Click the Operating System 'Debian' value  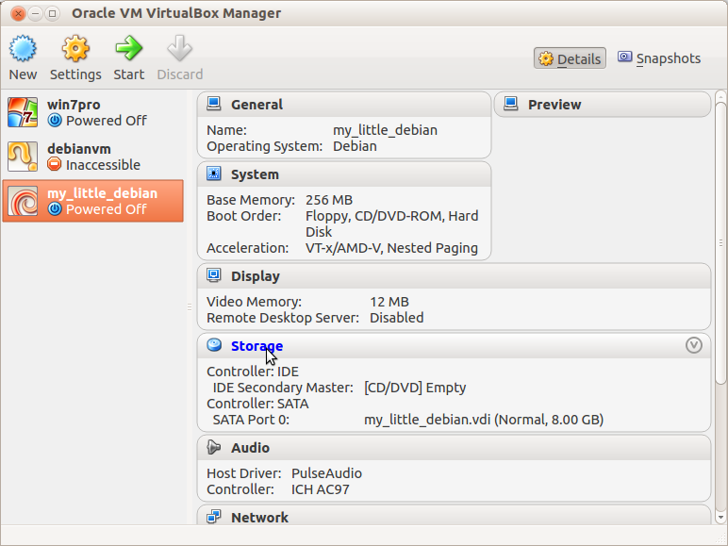tap(355, 147)
